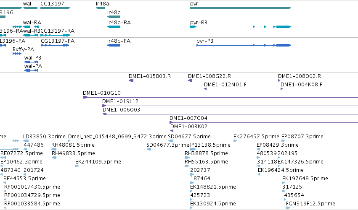
Task: Click the Ir48b-PA CDS bar
Action: [114, 45]
